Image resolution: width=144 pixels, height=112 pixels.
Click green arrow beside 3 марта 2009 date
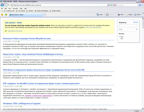[18, 73]
